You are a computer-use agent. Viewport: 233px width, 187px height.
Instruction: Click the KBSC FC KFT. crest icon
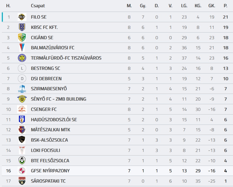pos(22,27)
